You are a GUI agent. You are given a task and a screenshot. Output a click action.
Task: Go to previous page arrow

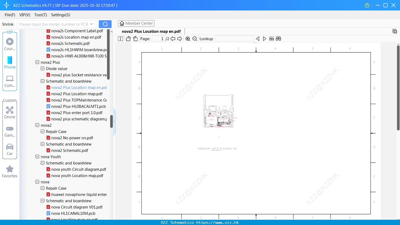(173, 39)
